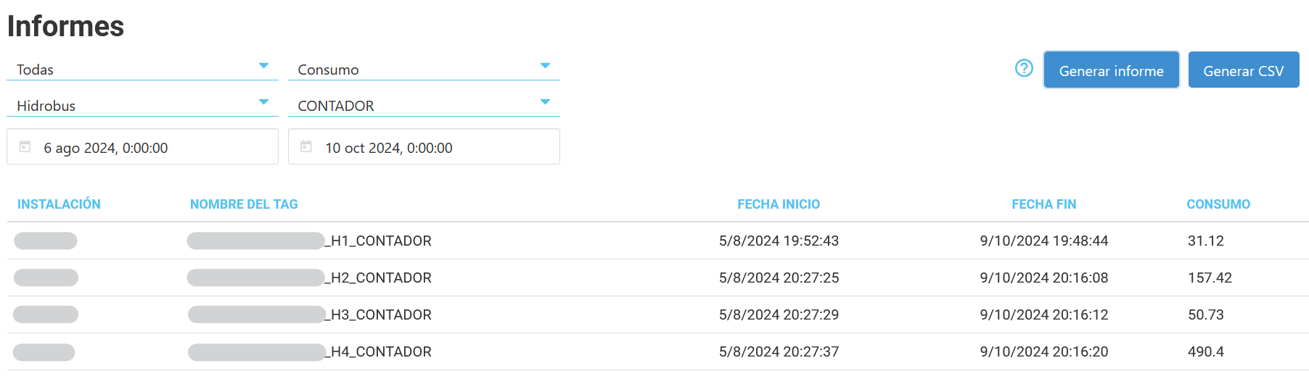Click the H4_CONTADOR consumption value 490.4
Viewport: 1309px width, 379px height.
pos(1205,351)
